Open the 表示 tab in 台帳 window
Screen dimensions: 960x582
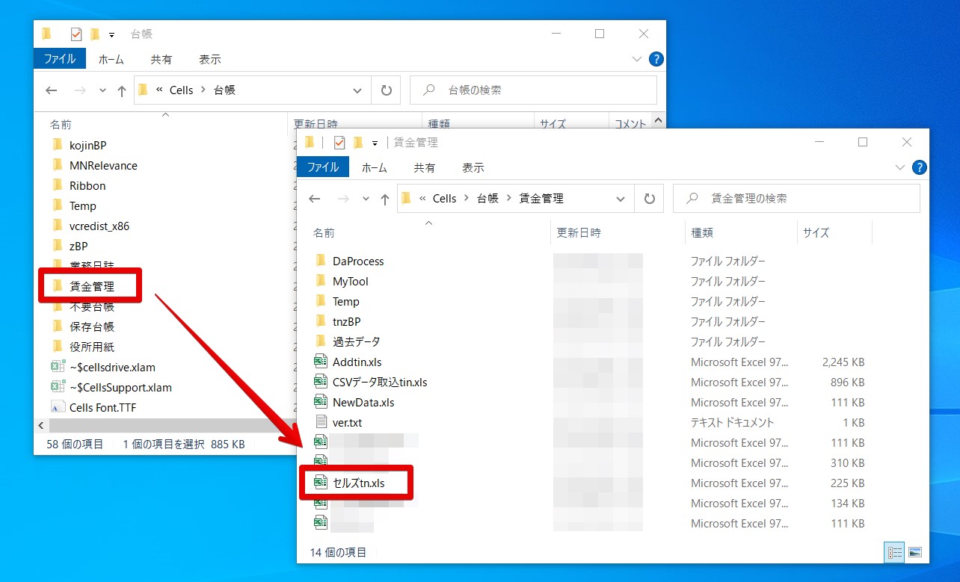coord(210,59)
